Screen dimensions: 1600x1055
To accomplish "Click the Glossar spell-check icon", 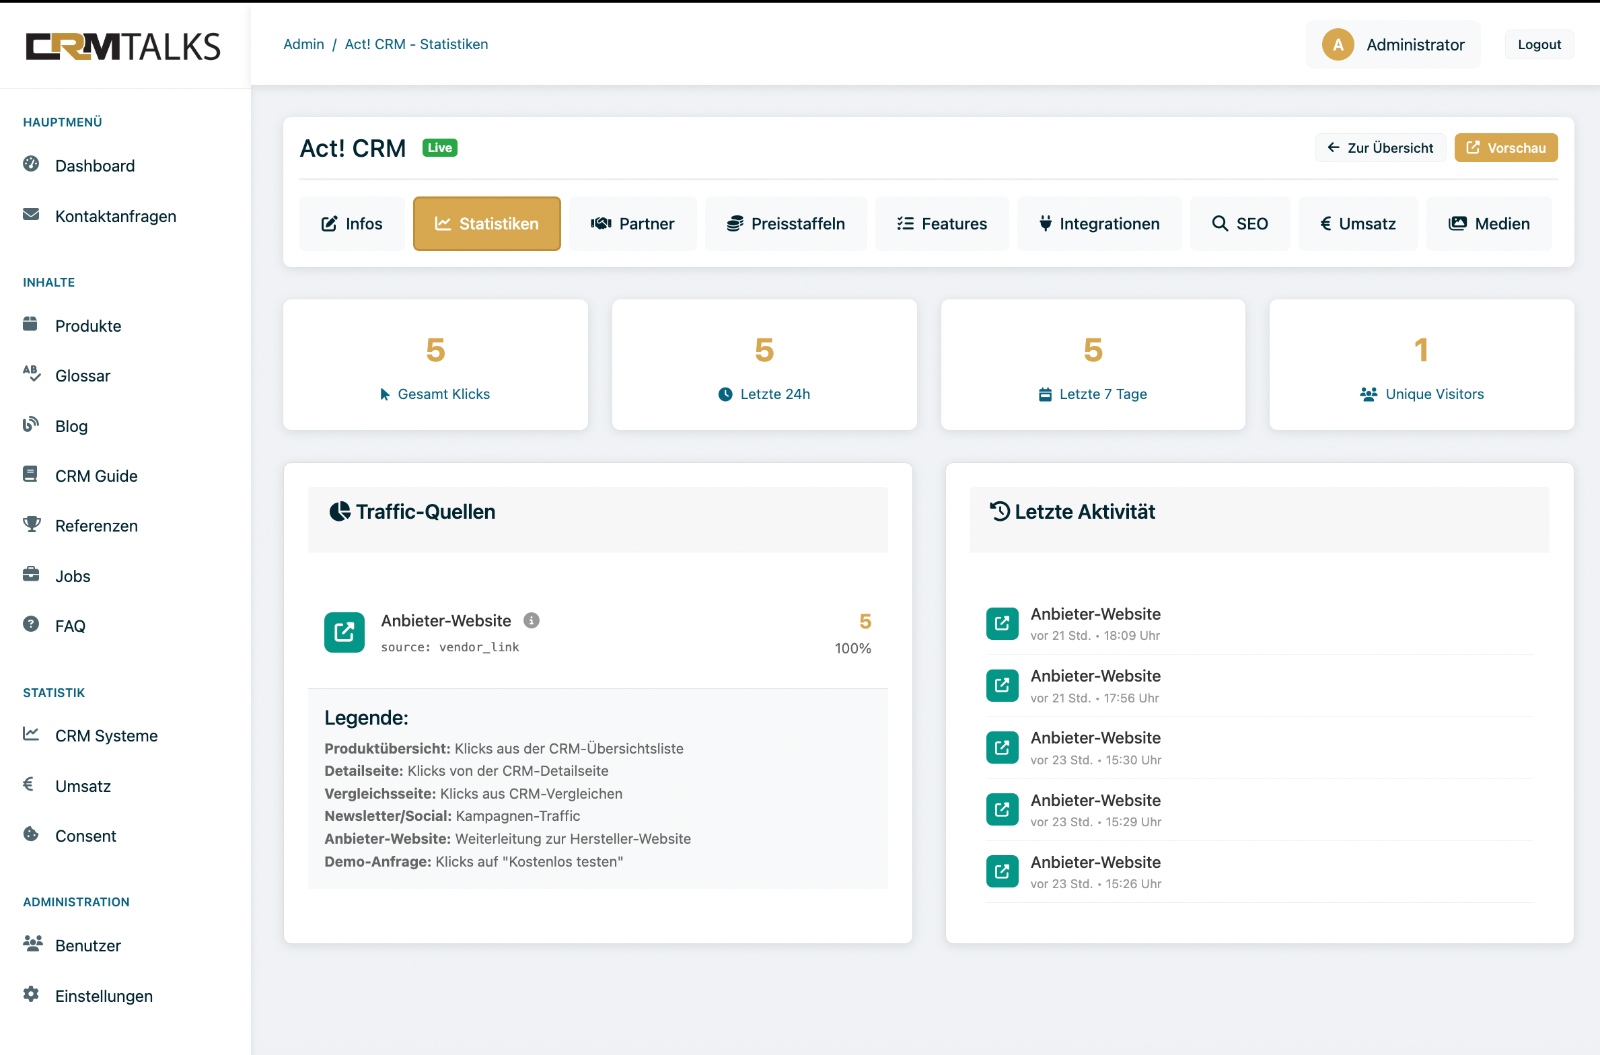I will [32, 374].
